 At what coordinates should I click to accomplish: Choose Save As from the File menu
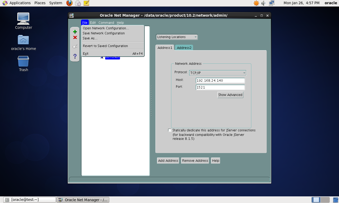tap(113, 38)
